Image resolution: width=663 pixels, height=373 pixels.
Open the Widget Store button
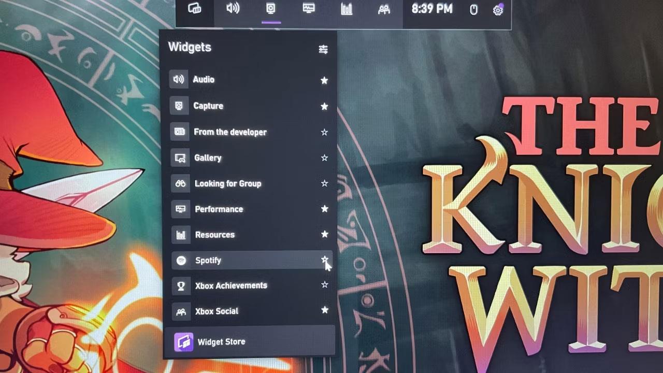point(250,341)
